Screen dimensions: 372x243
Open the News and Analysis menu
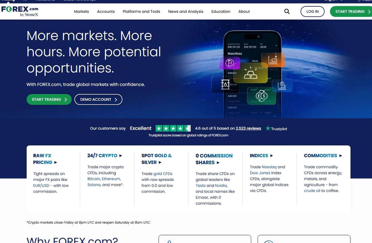pyautogui.click(x=186, y=11)
